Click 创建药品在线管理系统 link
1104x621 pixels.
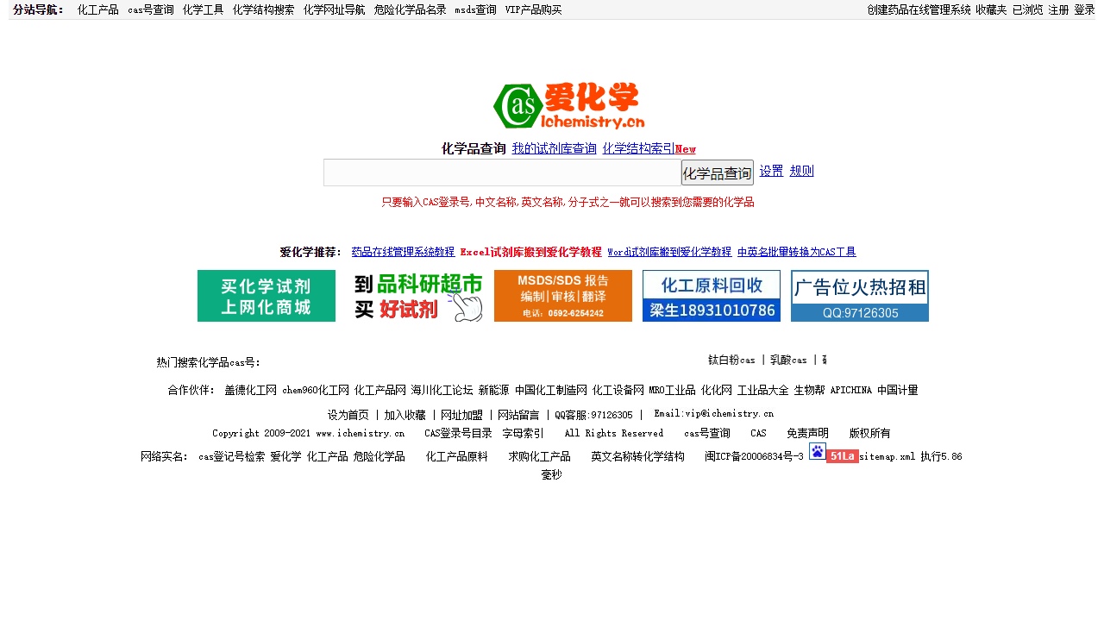pos(919,10)
